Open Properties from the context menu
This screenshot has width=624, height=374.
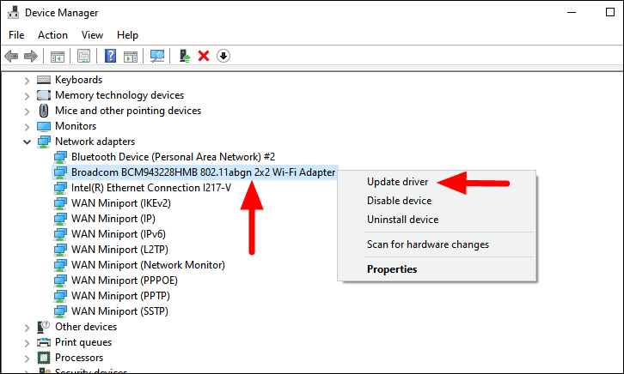[x=392, y=269]
